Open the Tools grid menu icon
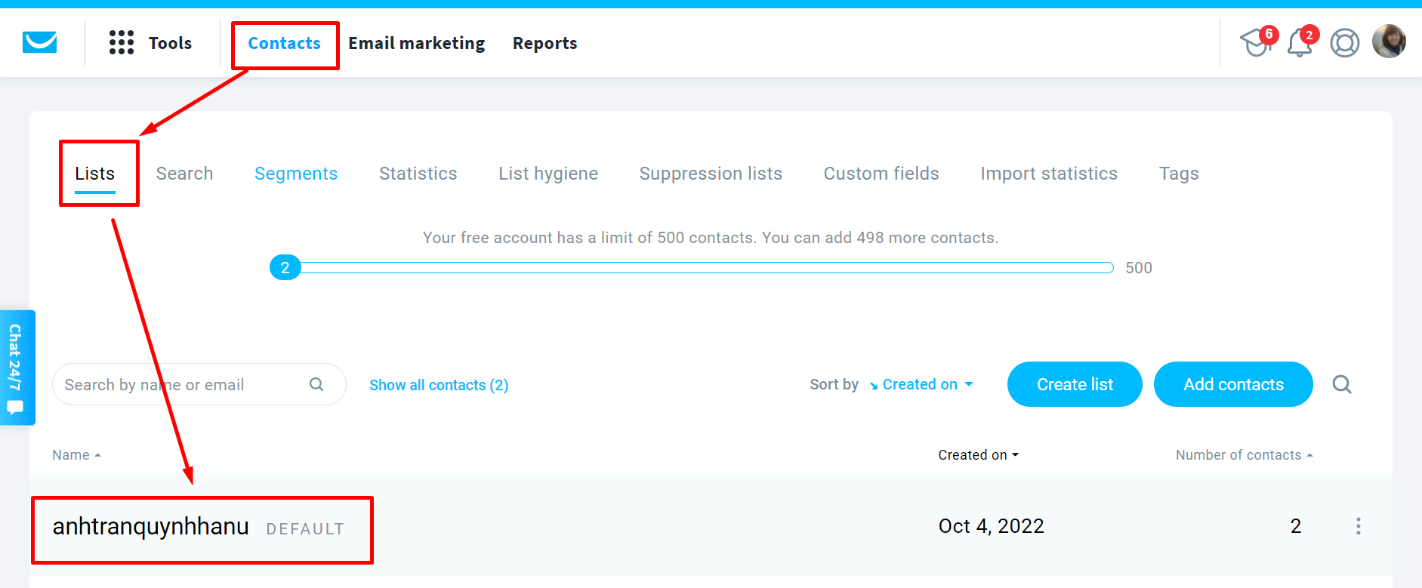1422x588 pixels. [x=121, y=43]
